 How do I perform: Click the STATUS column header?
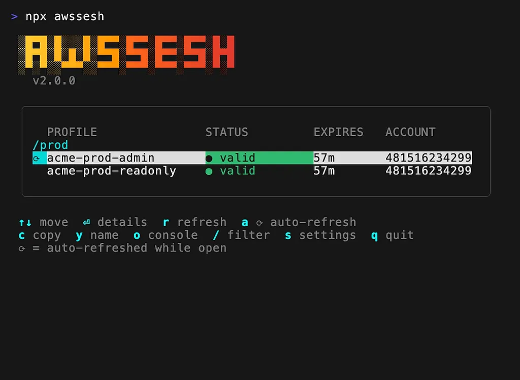227,132
